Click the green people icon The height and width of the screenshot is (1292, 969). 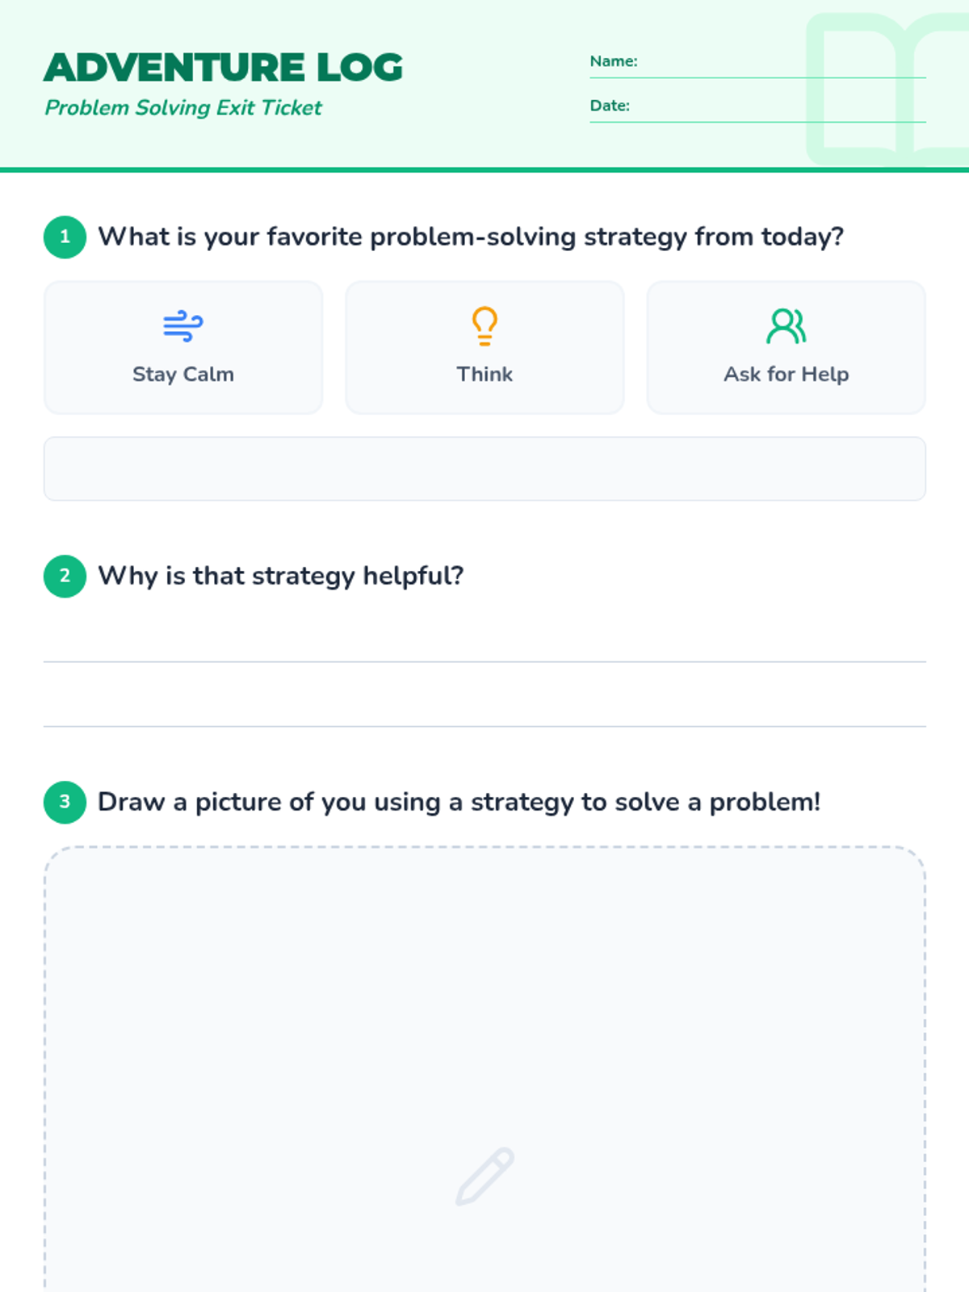[x=786, y=326]
